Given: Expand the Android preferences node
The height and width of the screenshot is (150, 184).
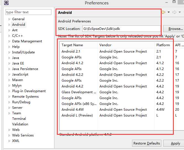Looking at the screenshot, I should click(9, 25).
